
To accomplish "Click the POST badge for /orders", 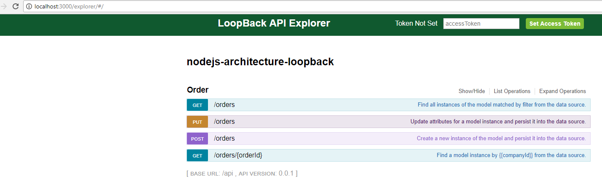I will point(197,139).
